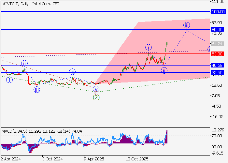
Task: Click the -4.50 value on price axis
Action: click(x=216, y=106)
